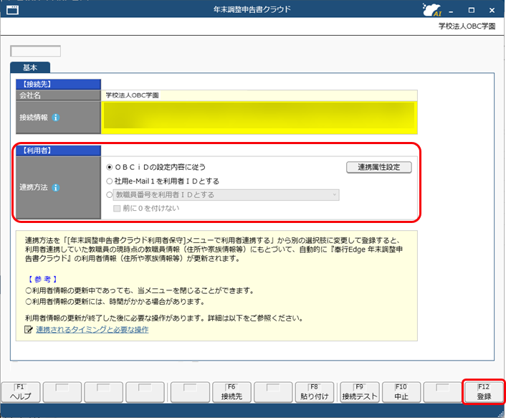Click the document icon beside the timing link

[29, 330]
